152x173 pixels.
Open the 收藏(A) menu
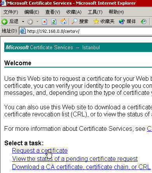pyautogui.click(x=74, y=12)
